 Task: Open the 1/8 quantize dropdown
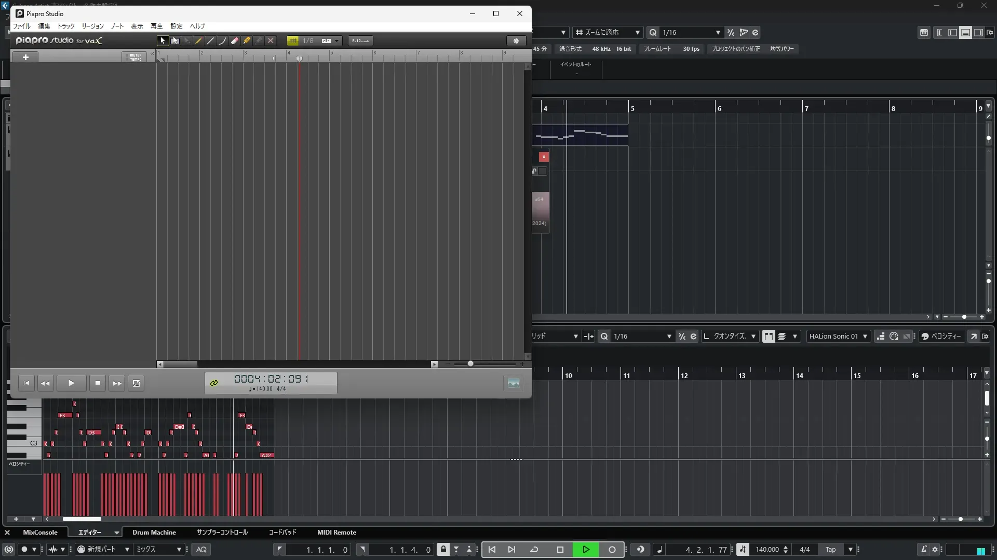click(x=337, y=40)
